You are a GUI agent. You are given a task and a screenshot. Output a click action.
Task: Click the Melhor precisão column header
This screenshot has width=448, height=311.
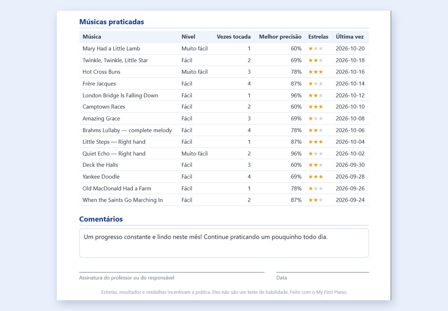[280, 37]
